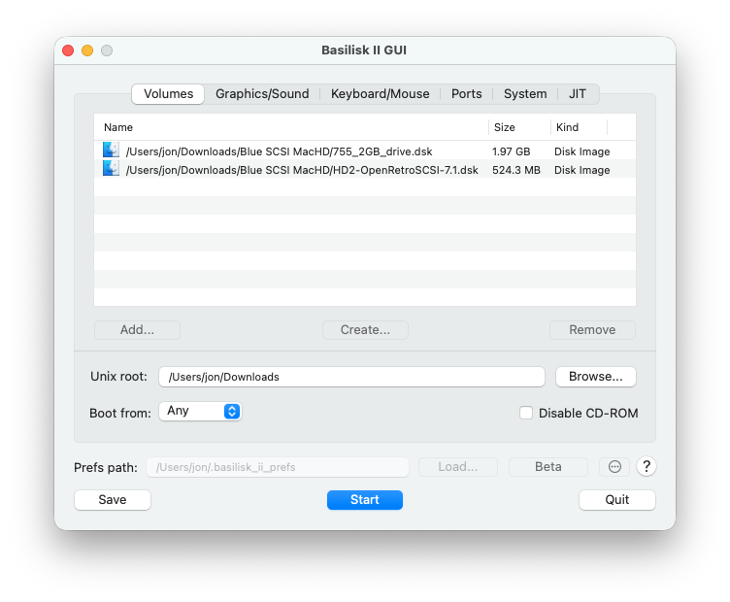Switch to the Graphics/Sound tab
The image size is (730, 602).
(262, 94)
